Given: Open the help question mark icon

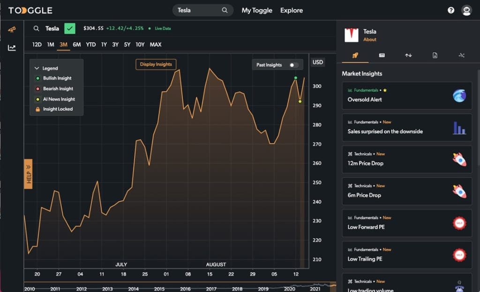Looking at the screenshot, I should tap(450, 10).
